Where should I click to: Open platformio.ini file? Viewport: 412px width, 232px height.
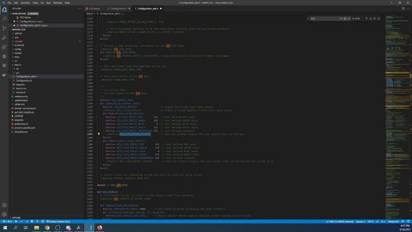(x=21, y=124)
